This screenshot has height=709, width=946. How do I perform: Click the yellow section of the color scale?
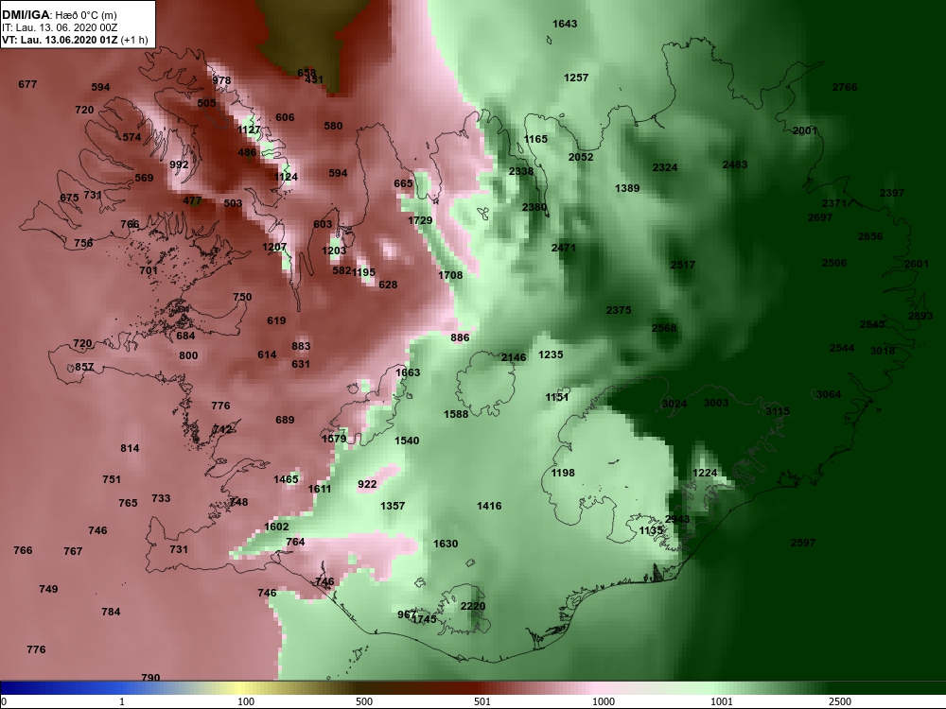pyautogui.click(x=241, y=688)
